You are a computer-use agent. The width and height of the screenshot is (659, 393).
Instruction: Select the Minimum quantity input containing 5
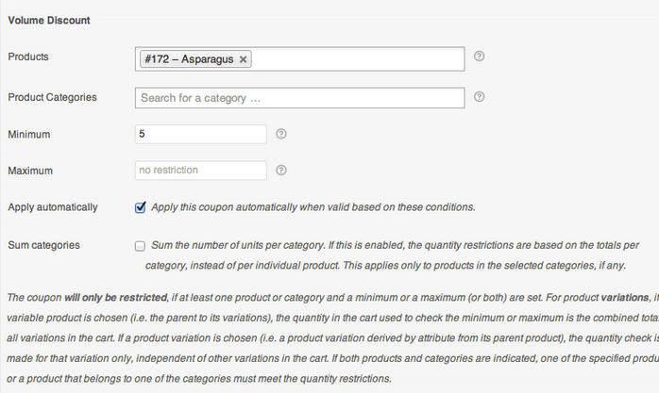201,134
